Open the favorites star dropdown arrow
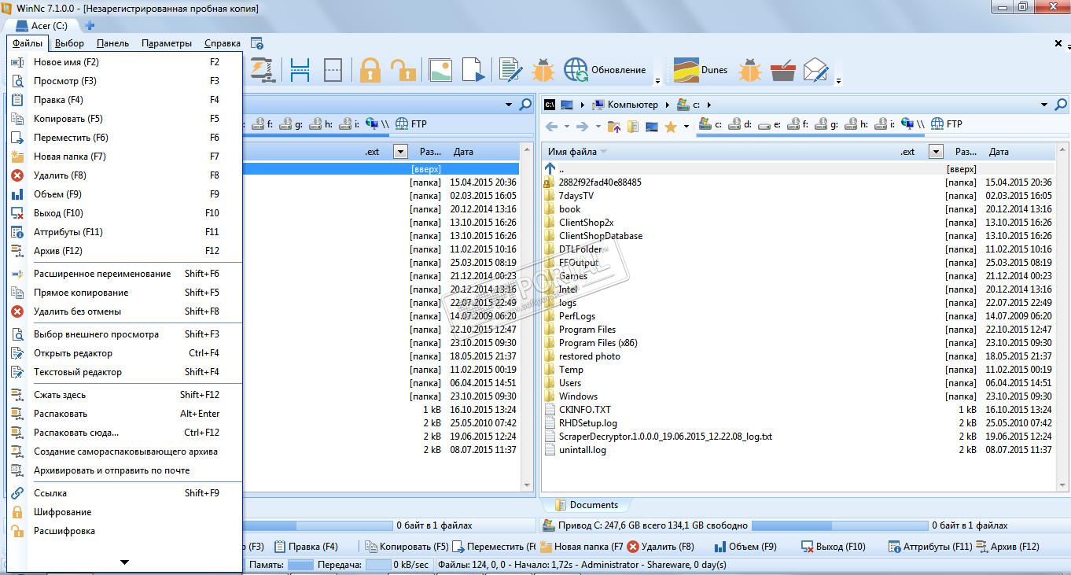1071x575 pixels. (686, 126)
